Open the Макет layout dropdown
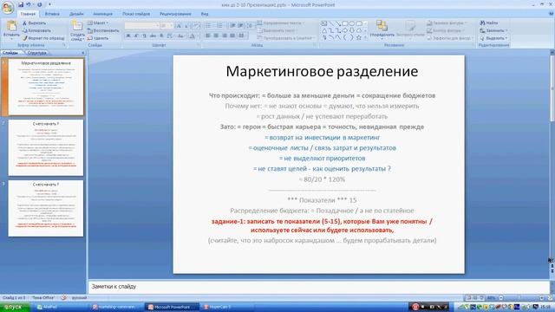The width and height of the screenshot is (555, 312). click(98, 23)
